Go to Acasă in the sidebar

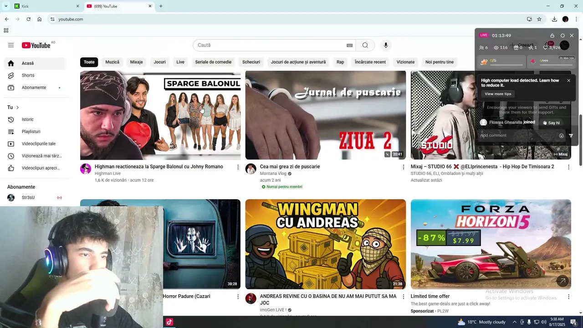pyautogui.click(x=35, y=63)
